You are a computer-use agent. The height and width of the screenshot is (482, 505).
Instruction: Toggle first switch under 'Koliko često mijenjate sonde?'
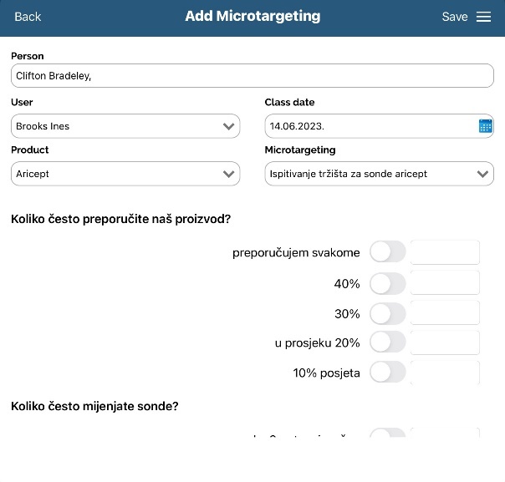(x=387, y=435)
